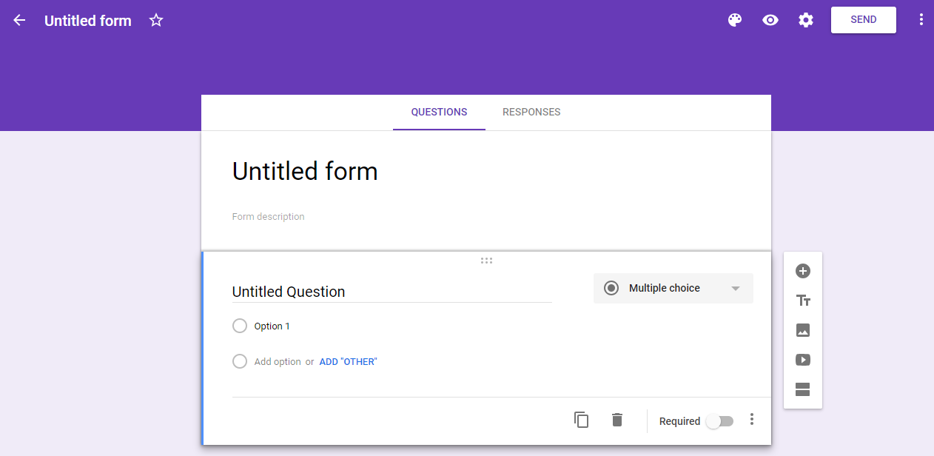Switch to the Responses tab

[531, 113]
